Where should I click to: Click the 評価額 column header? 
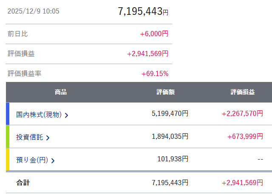click(x=166, y=92)
